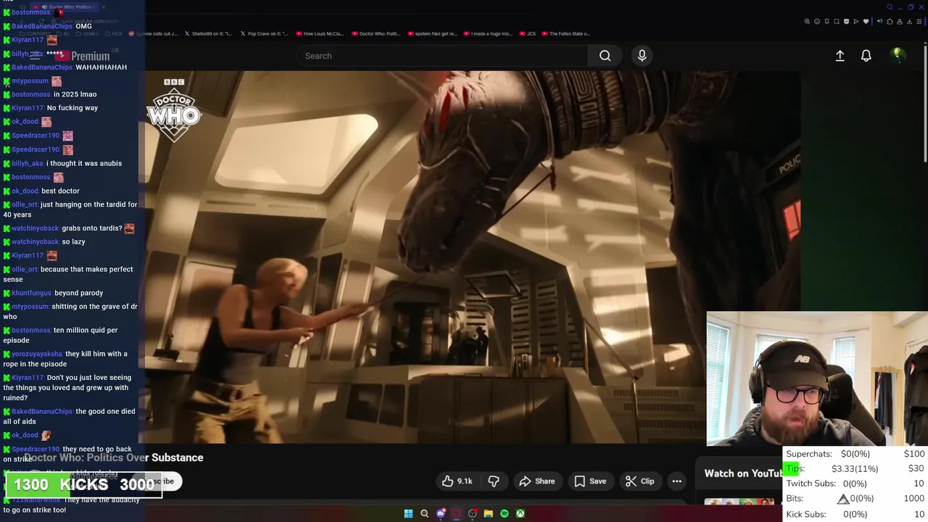Click the green Tips progress label
This screenshot has height=522, width=928.
point(795,468)
